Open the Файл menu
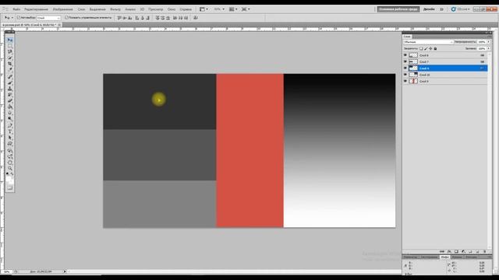The image size is (499, 280). click(x=16, y=9)
